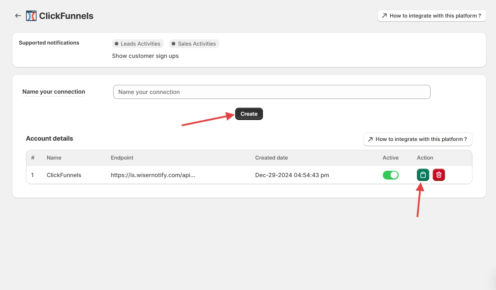
Task: Copy the ClickFunnels endpoint with clipboard icon
Action: point(423,175)
